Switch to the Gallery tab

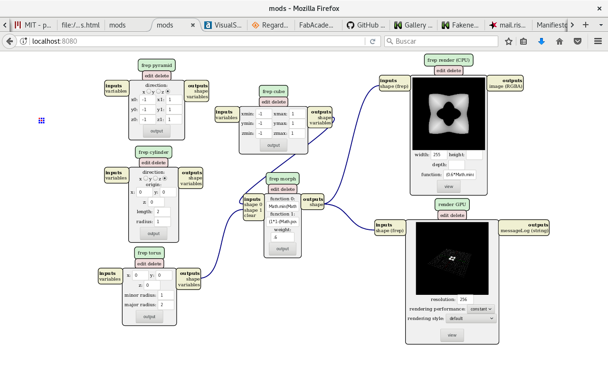pos(413,25)
